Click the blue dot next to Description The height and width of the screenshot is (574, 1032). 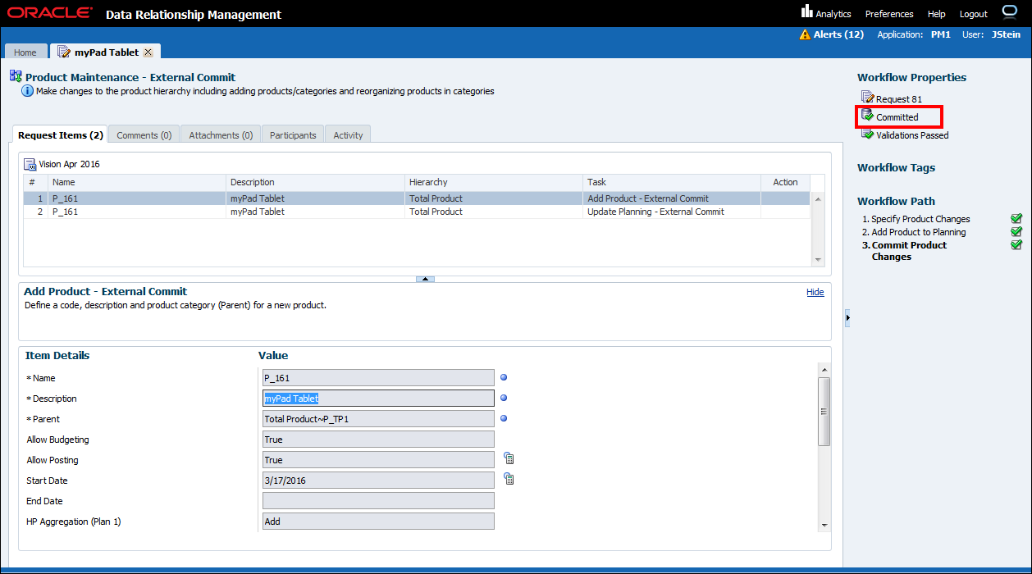(x=504, y=398)
